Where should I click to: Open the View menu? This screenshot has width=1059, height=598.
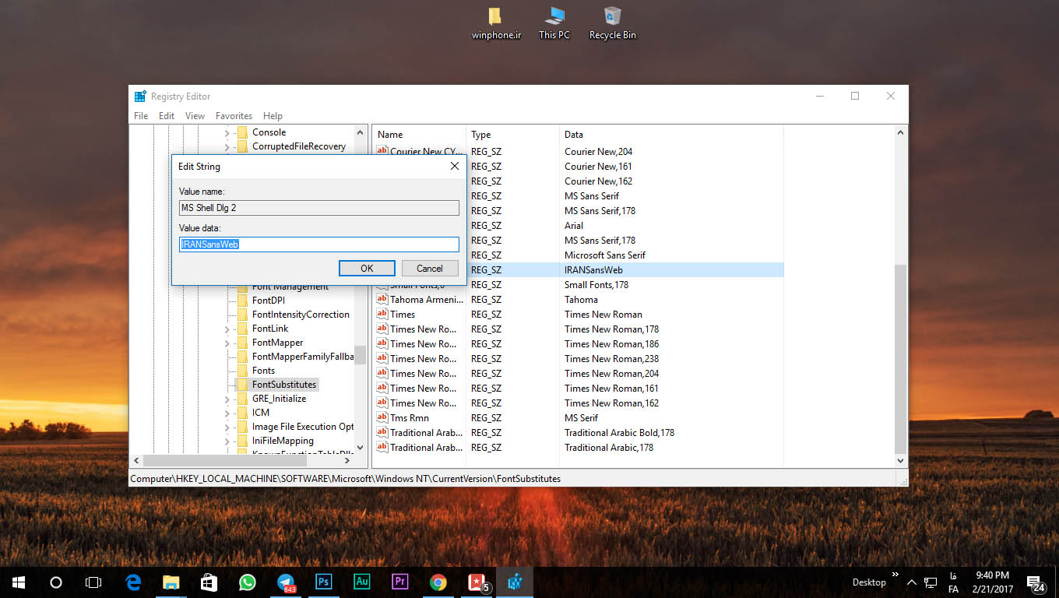195,116
